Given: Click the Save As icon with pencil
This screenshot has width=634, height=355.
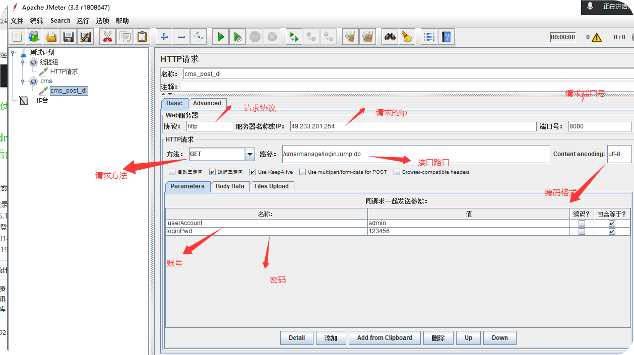Looking at the screenshot, I should click(x=86, y=37).
